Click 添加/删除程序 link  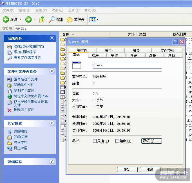tap(25, 52)
